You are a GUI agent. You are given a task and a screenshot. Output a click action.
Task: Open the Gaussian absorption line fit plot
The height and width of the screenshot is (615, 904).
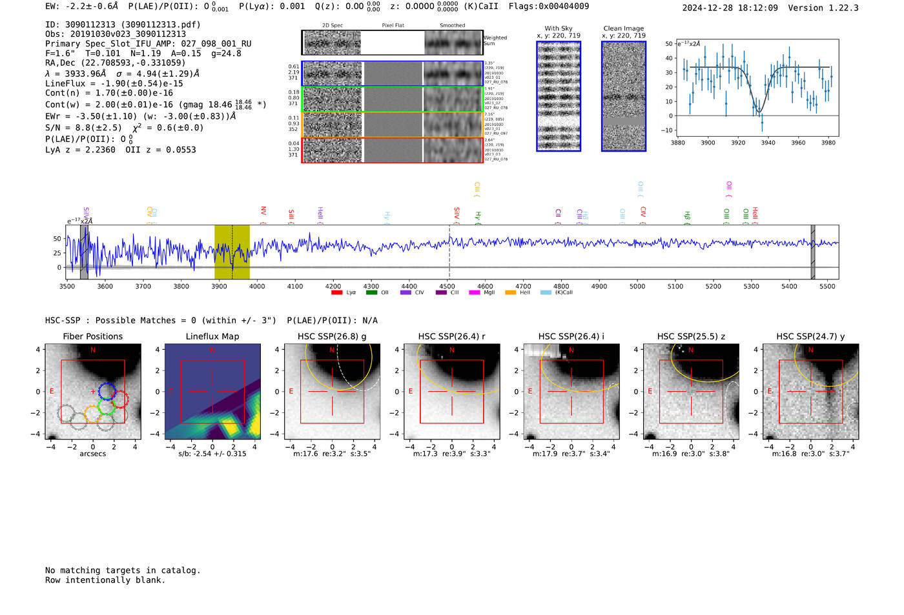[x=758, y=88]
